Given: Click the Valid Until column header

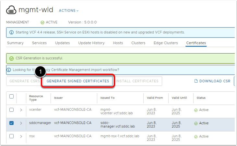Looking at the screenshot, I should pyautogui.click(x=179, y=98).
